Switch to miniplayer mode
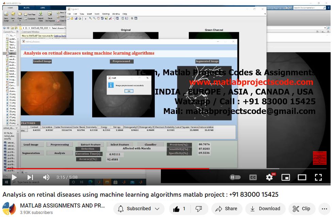This screenshot has width=333, height=217. pyautogui.click(x=286, y=177)
